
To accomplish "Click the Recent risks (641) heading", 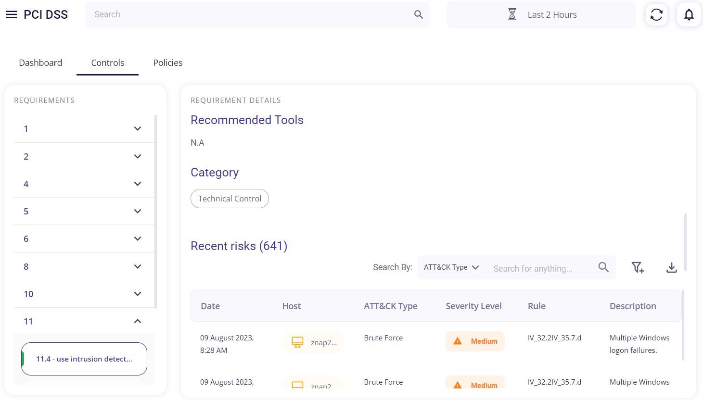I will click(239, 246).
